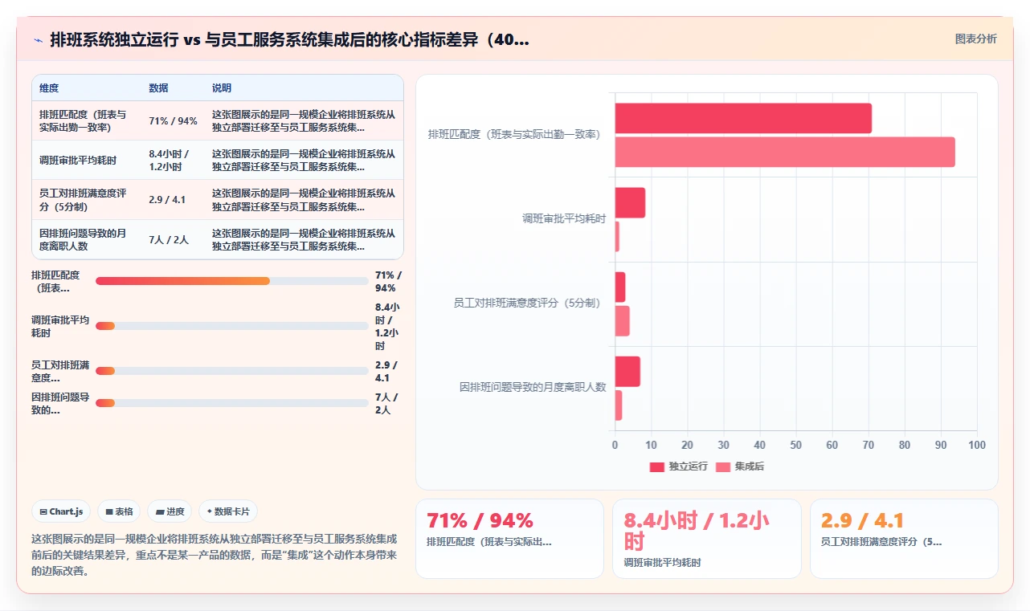Viewport: 1030px width, 611px height.
Task: Click the 维度 column header
Action: click(x=49, y=88)
